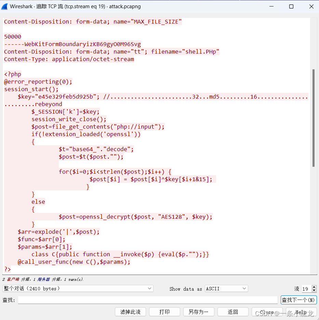Click the $post[$i]^$key[$i+1&15] line
The height and width of the screenshot is (320, 319).
pyautogui.click(x=151, y=179)
